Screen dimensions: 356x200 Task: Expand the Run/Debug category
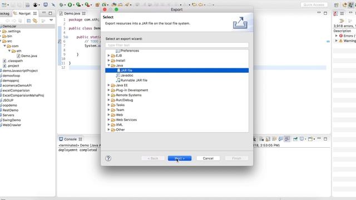pos(109,100)
